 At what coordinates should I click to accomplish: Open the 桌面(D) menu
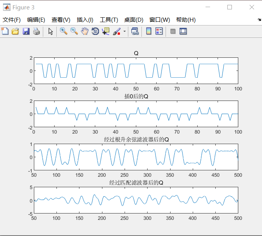click(x=134, y=20)
